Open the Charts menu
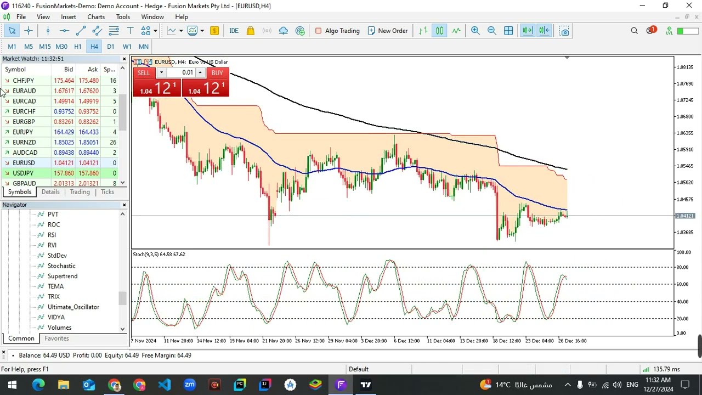702x395 pixels. click(x=96, y=17)
